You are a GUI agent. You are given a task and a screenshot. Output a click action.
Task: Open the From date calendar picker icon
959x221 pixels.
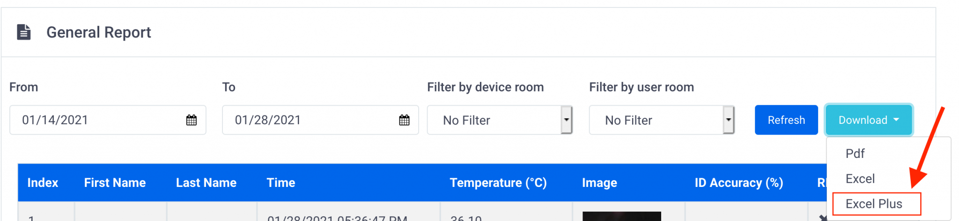tap(192, 120)
